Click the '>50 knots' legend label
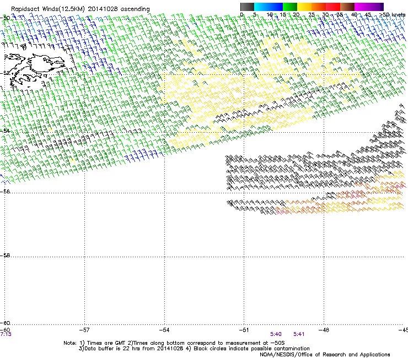 point(392,15)
